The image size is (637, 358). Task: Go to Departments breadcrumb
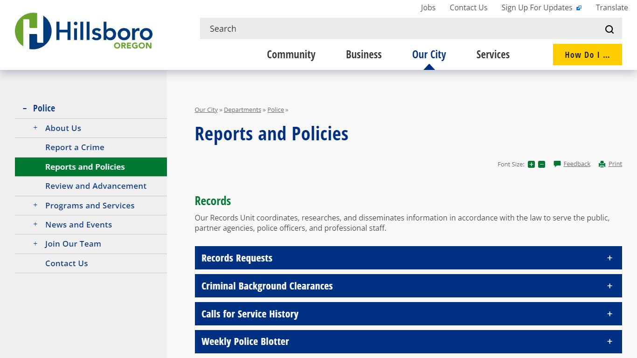point(242,110)
